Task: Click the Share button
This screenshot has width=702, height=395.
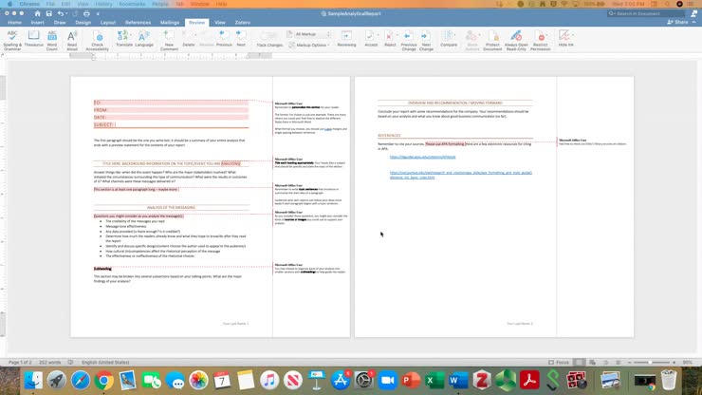Action: point(677,22)
